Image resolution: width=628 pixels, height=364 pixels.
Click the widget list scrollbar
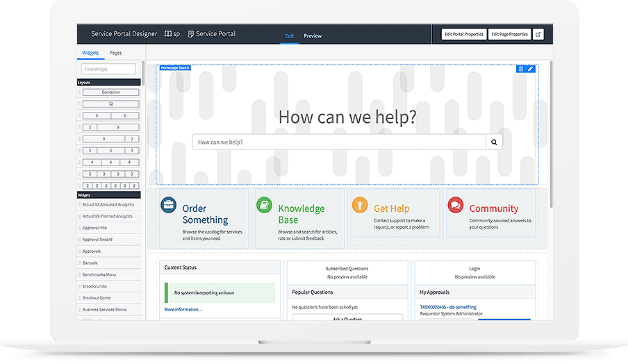coord(143,73)
